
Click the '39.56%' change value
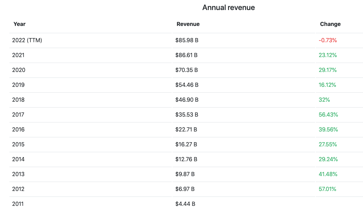(x=328, y=129)
